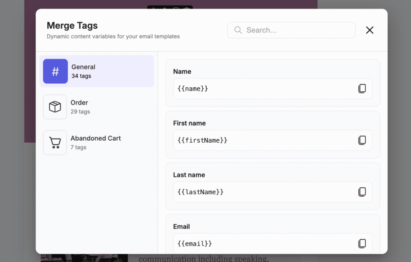Click the "7 tags" count text

[78, 147]
